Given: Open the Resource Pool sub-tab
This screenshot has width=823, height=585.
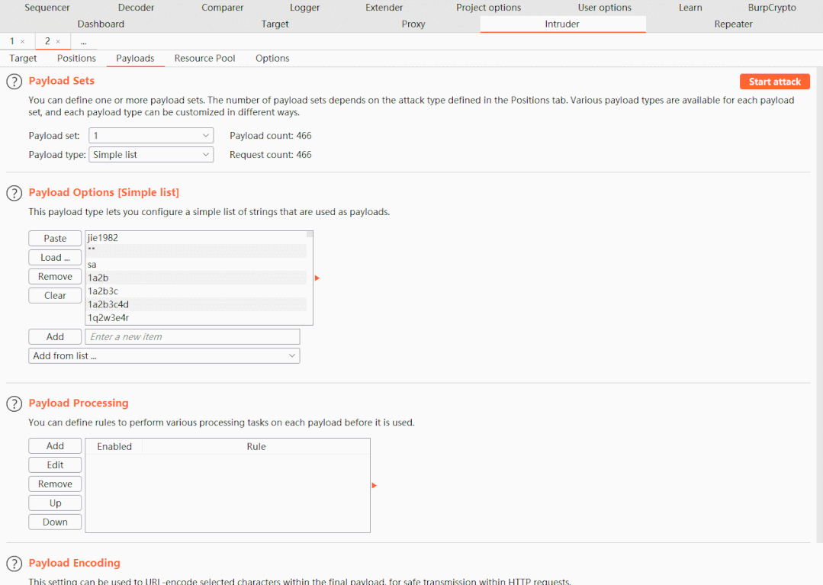Looking at the screenshot, I should pos(204,58).
